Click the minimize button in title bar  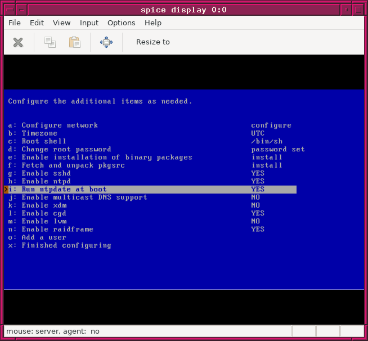click(347, 8)
